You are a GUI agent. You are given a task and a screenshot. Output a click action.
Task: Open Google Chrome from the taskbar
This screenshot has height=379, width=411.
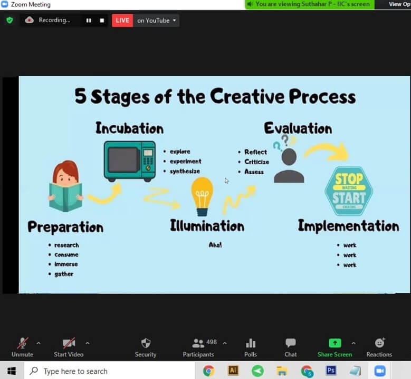pyautogui.click(x=208, y=371)
